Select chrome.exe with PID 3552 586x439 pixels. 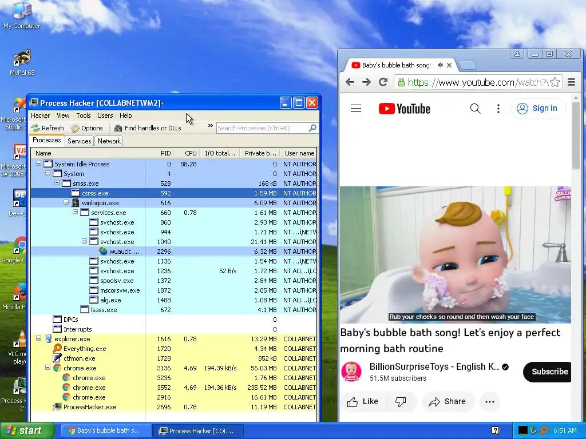[174, 388]
